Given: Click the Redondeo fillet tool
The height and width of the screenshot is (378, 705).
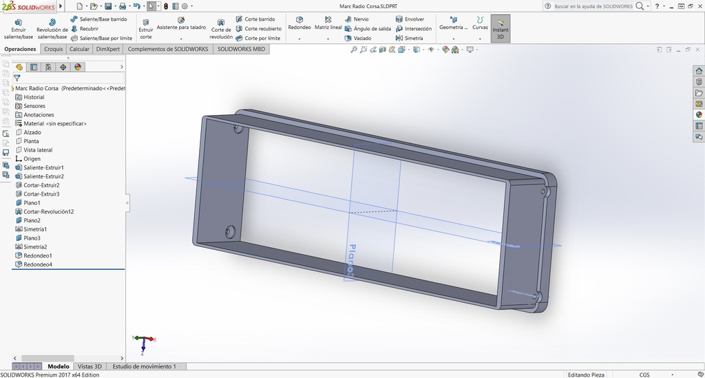Looking at the screenshot, I should 299,24.
